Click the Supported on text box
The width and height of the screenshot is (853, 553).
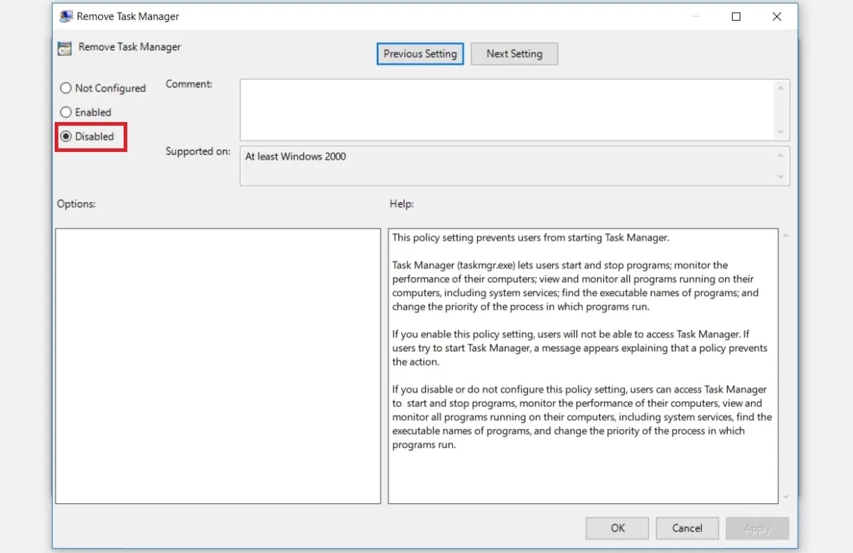pyautogui.click(x=498, y=165)
